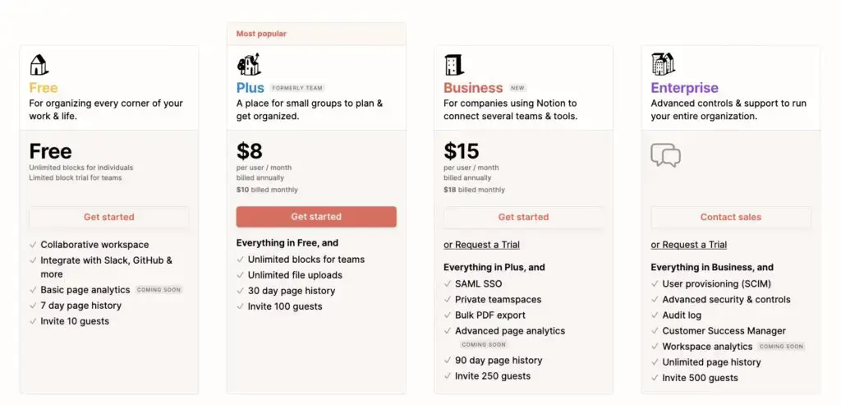Click the checkmark beside Collaborative workspace

click(33, 245)
